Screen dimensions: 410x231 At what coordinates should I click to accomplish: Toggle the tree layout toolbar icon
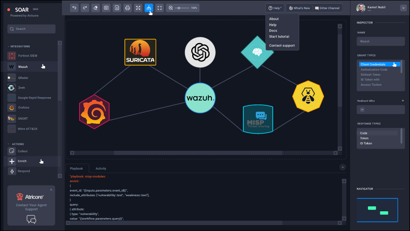[x=149, y=8]
